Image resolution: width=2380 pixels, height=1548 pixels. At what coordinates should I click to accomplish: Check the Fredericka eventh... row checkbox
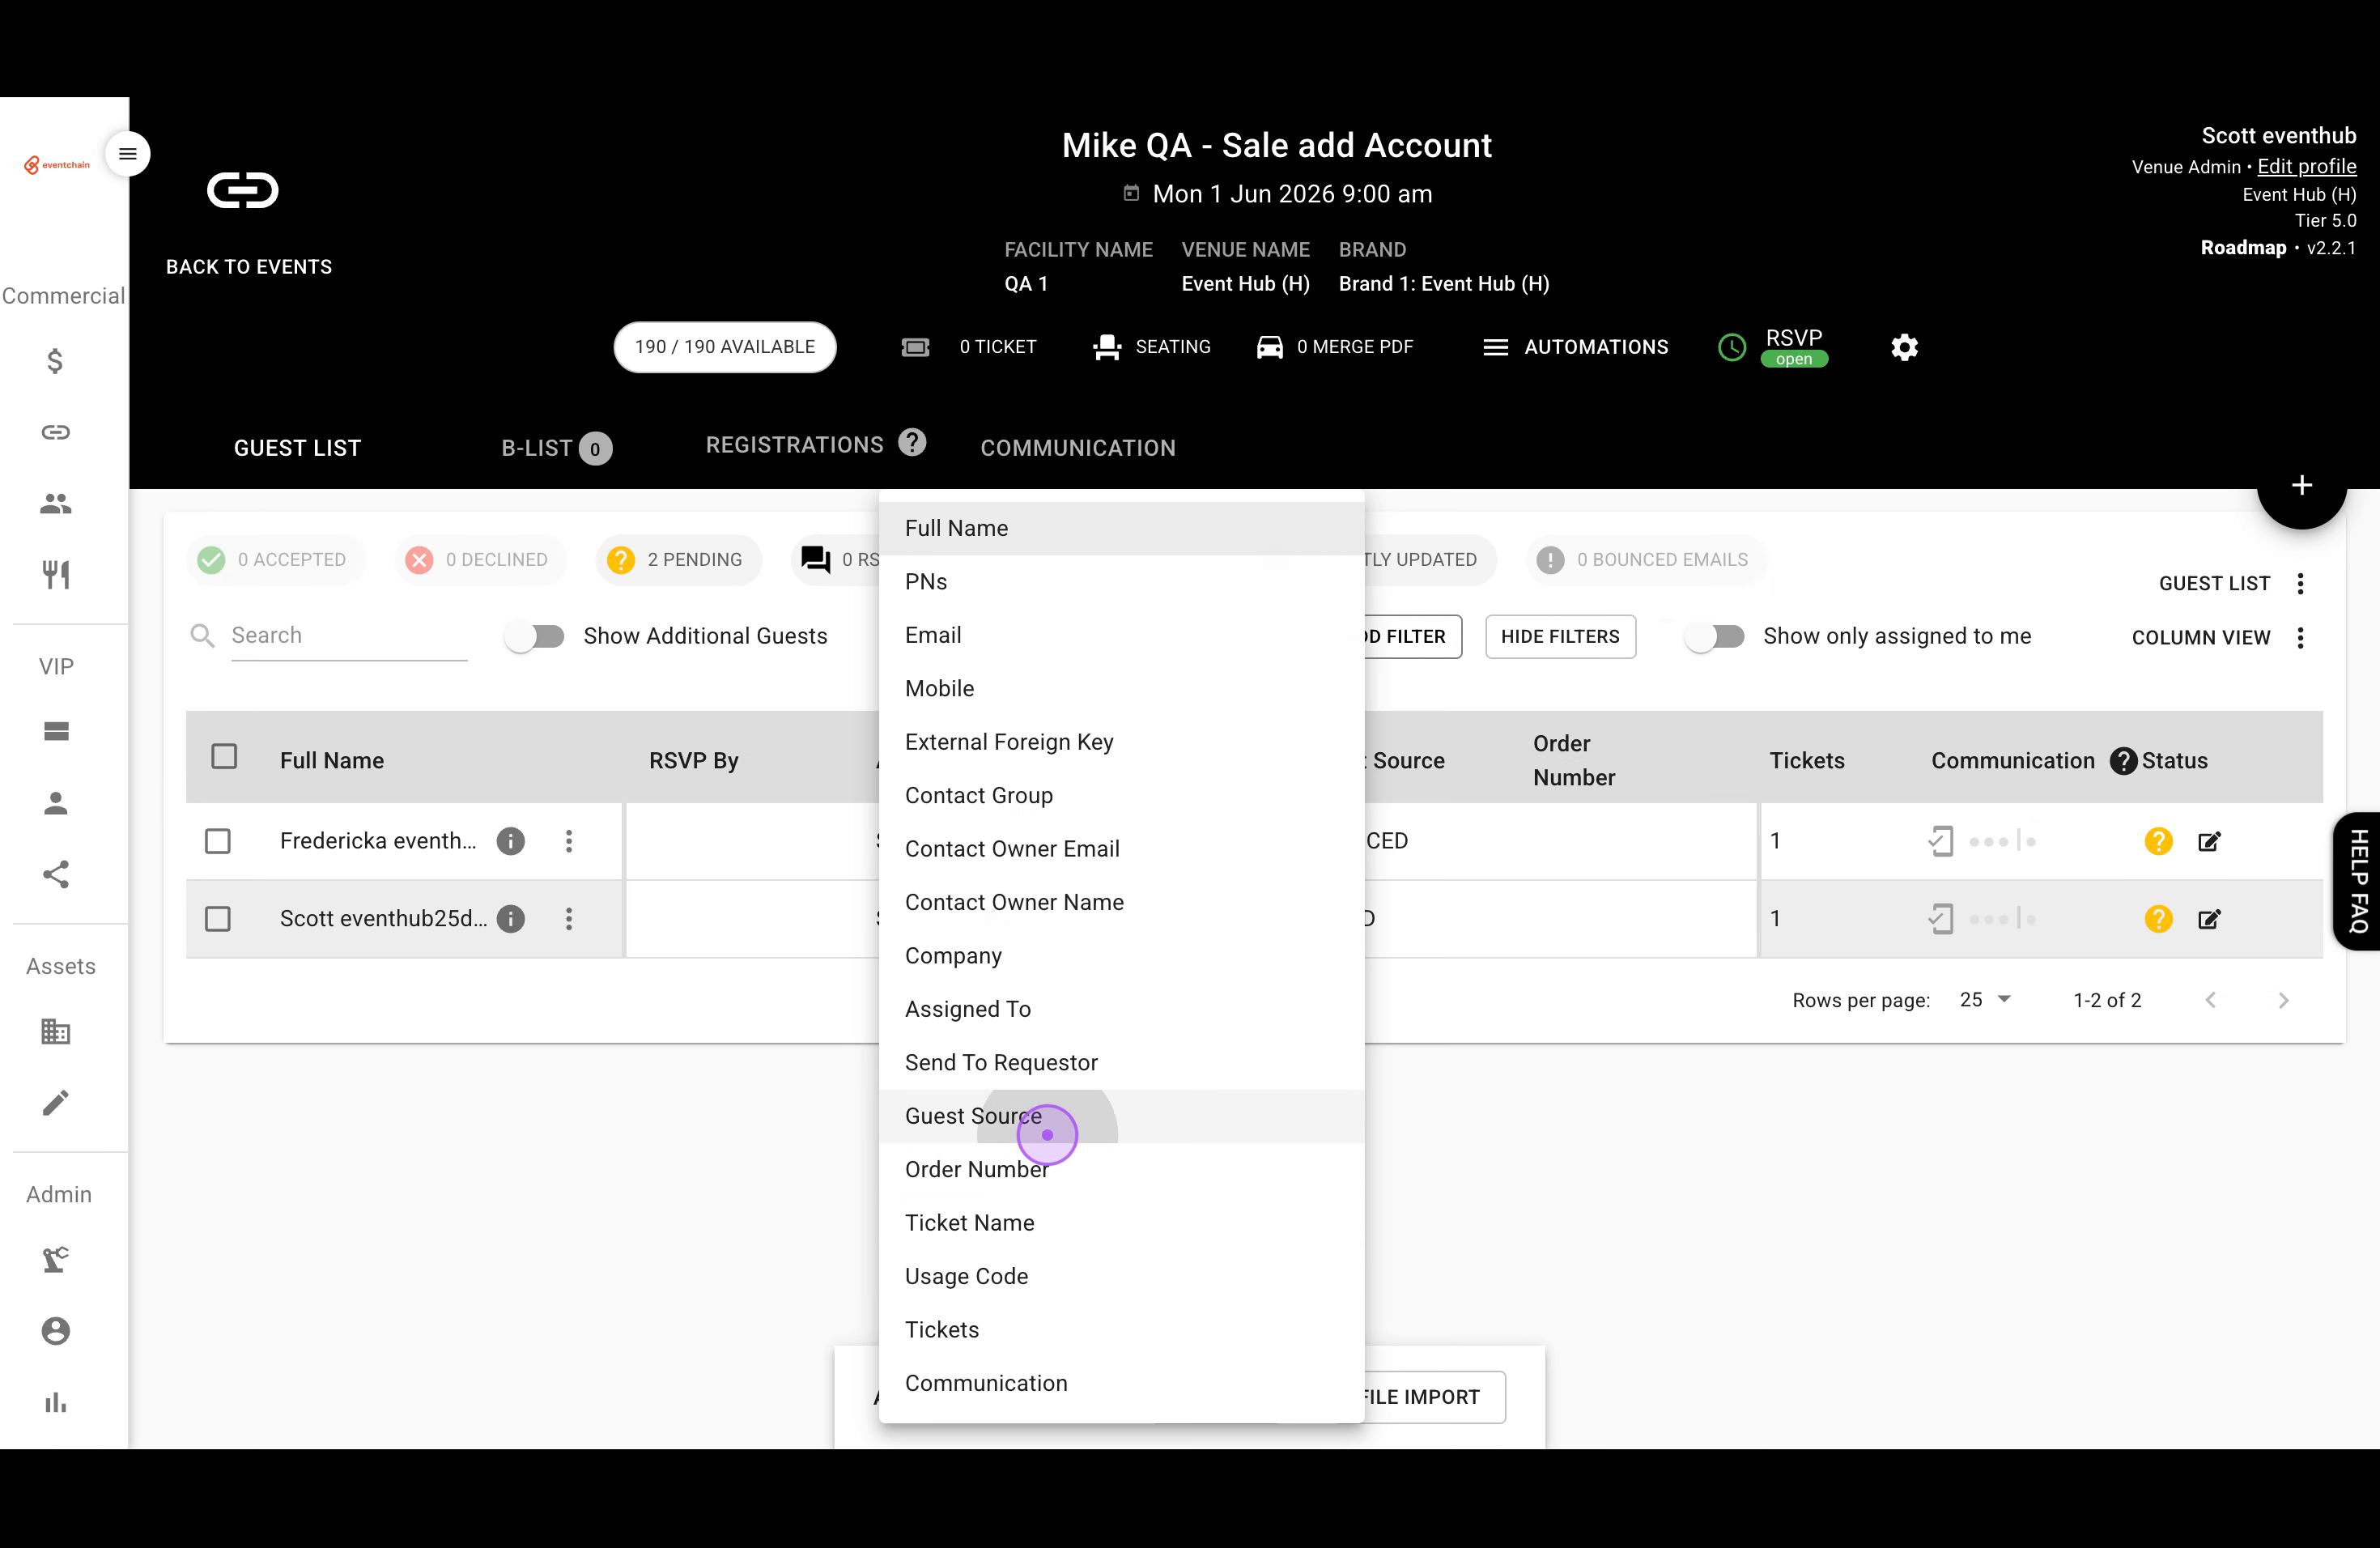pyautogui.click(x=217, y=841)
